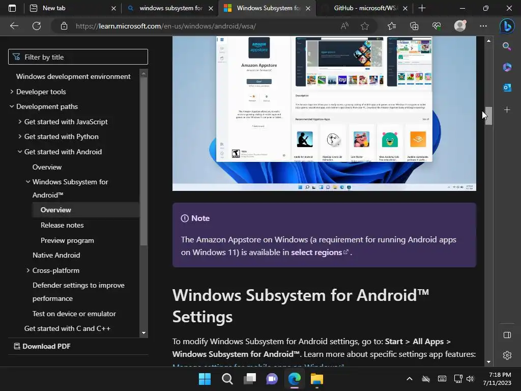Open Microsoft 365 sidebar app
This screenshot has height=391, width=521.
pyautogui.click(x=507, y=67)
